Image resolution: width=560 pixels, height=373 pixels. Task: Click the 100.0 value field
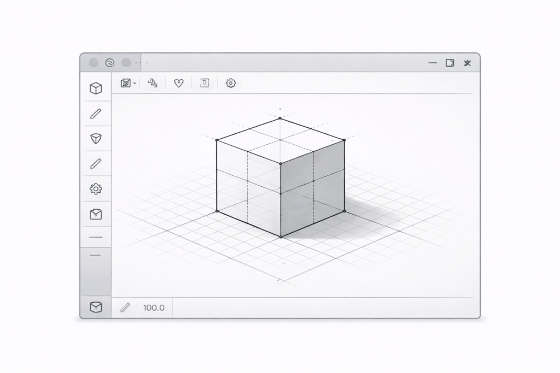(x=154, y=307)
